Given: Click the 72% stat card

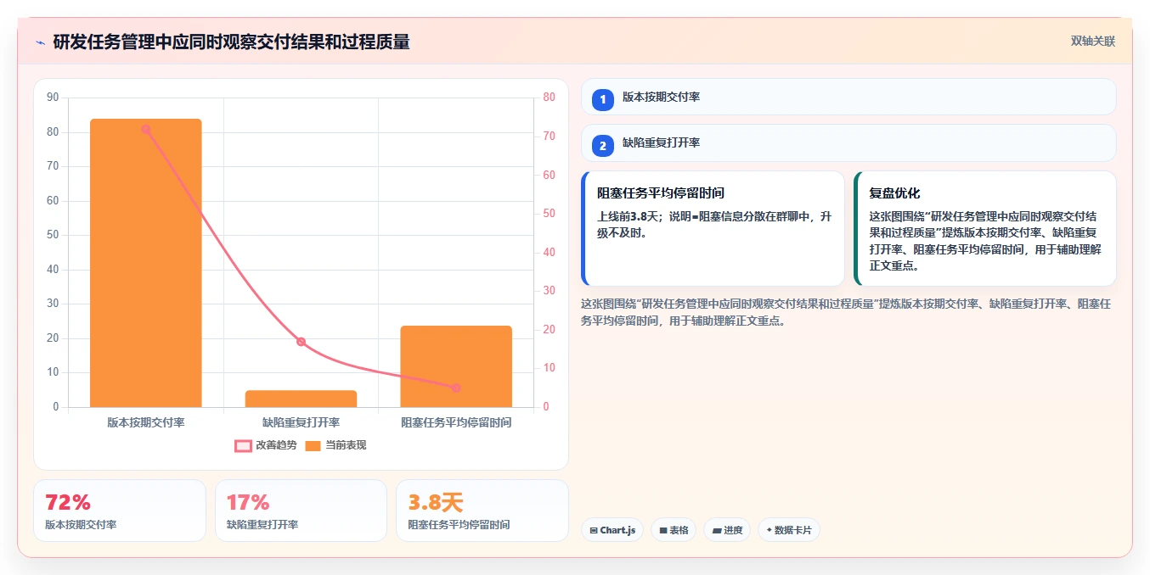Looking at the screenshot, I should tap(120, 511).
